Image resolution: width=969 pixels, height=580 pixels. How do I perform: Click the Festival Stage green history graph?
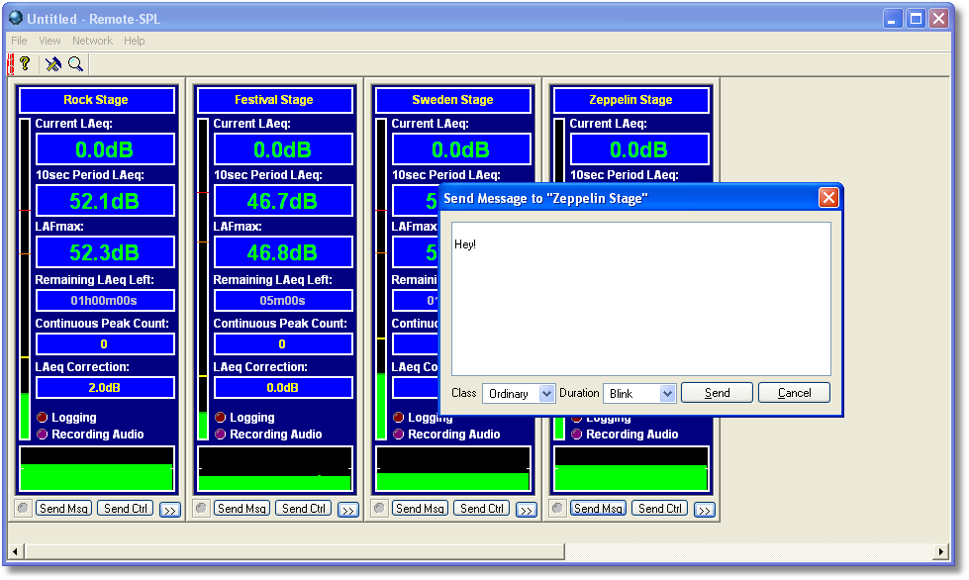click(x=275, y=469)
